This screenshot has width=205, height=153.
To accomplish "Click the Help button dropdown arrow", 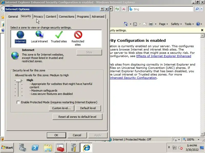I will pyautogui.click(x=201, y=24).
